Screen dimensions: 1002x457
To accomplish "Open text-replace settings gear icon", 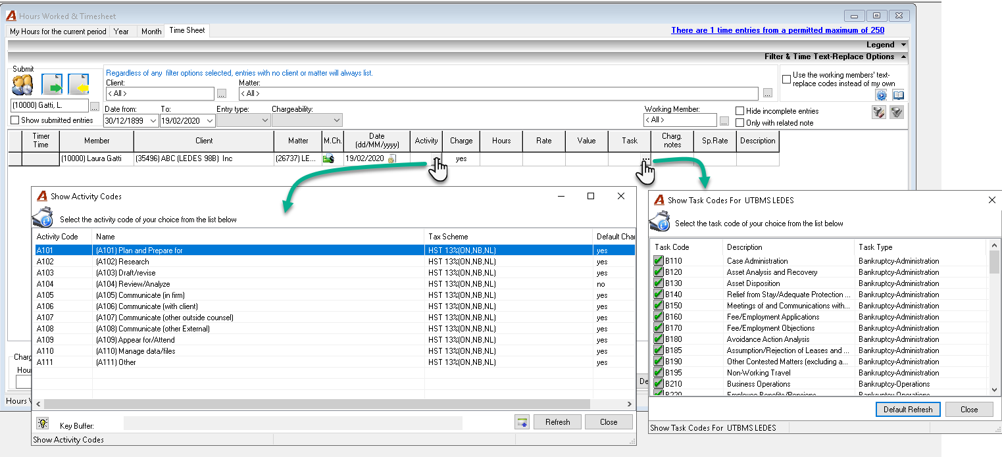I will click(x=881, y=95).
